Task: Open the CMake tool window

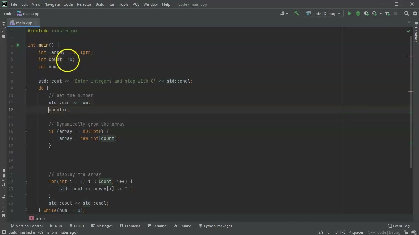Action: pos(182,226)
